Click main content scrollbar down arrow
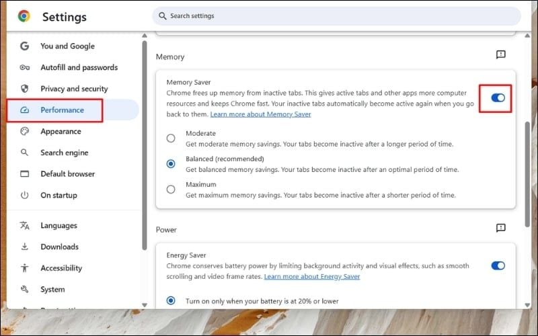This screenshot has height=336, width=538. tap(527, 305)
